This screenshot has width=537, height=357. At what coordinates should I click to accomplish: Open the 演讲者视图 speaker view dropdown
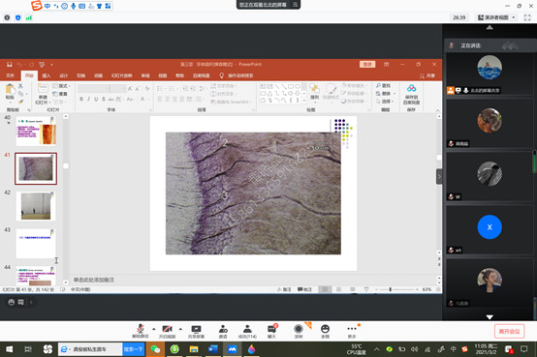496,17
